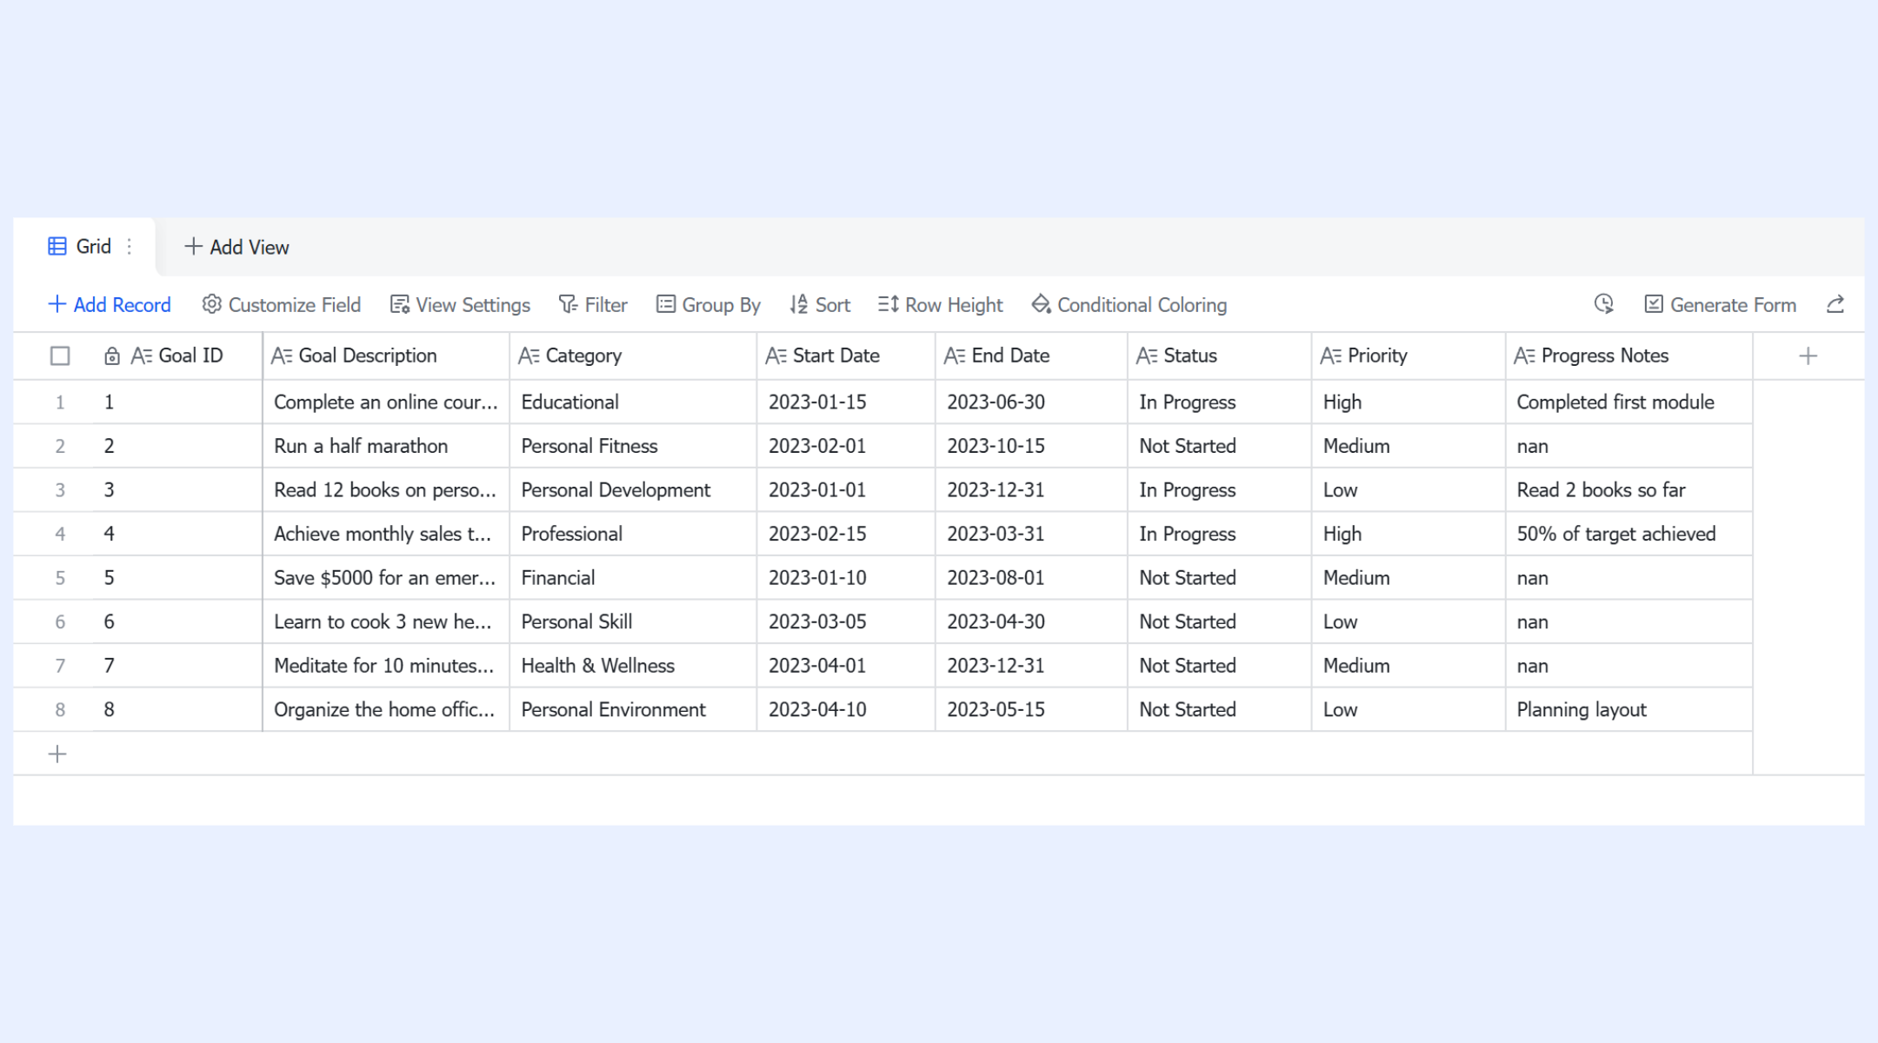Image resolution: width=1878 pixels, height=1043 pixels.
Task: Select row number 5
Action: pos(60,578)
